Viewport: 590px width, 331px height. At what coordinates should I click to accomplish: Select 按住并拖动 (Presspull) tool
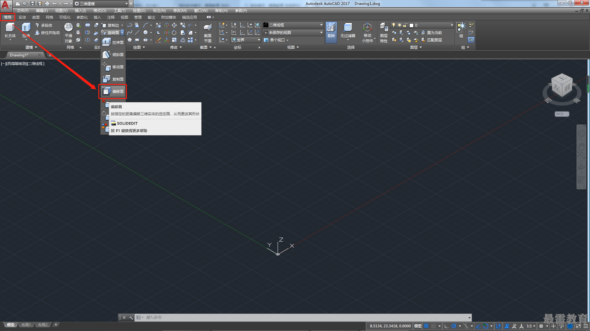click(x=47, y=32)
